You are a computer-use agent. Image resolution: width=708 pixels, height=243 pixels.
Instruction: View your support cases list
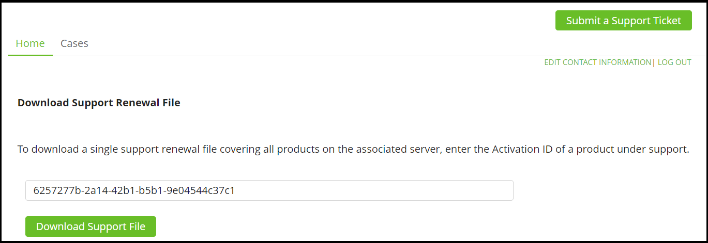[x=74, y=43]
